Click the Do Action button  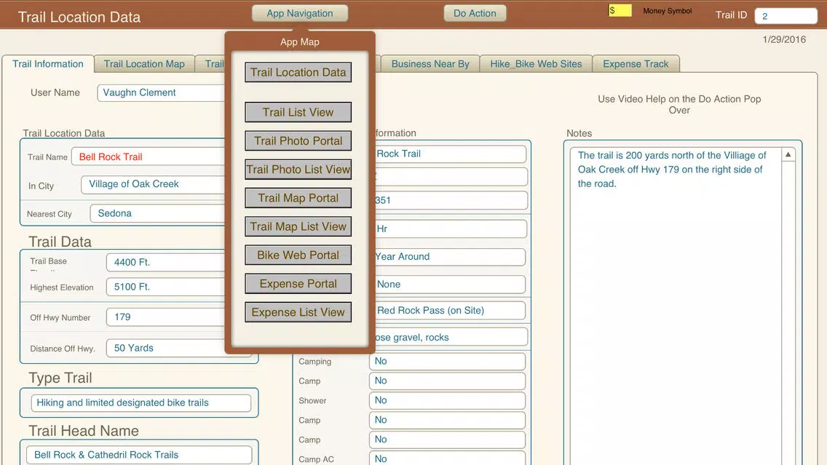point(475,13)
